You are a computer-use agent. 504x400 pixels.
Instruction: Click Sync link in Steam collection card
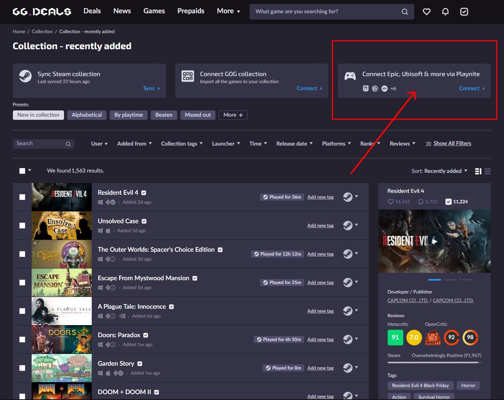click(x=151, y=89)
